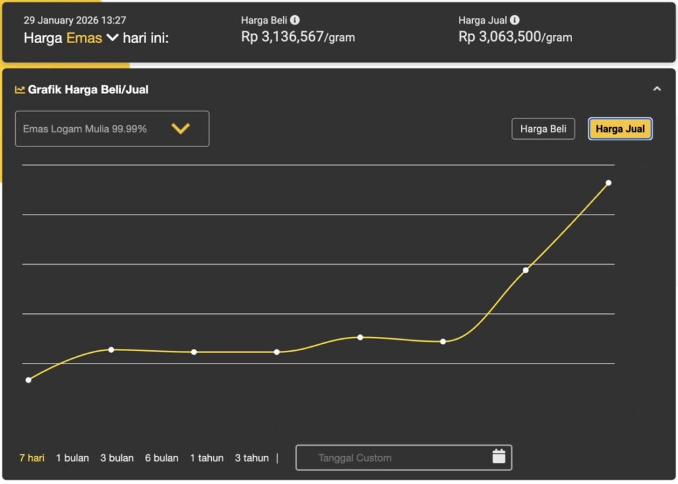Select the 1 tahun period
The width and height of the screenshot is (678, 484).
click(x=206, y=458)
